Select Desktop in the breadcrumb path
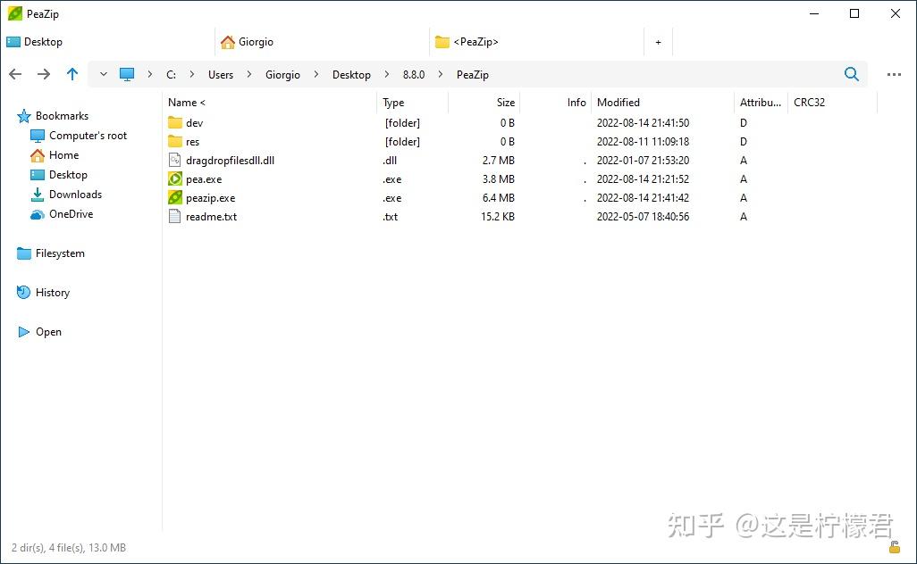917x564 pixels. [351, 75]
